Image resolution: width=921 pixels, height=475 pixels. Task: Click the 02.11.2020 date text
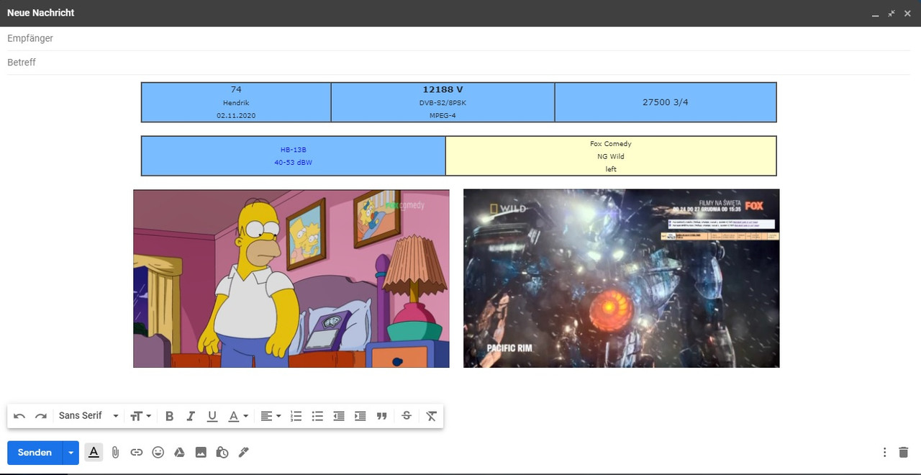tap(236, 115)
